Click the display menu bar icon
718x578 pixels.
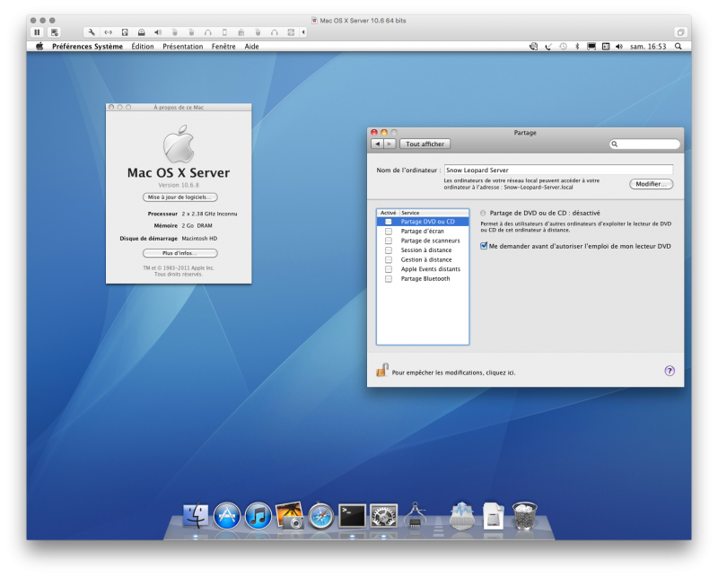591,47
